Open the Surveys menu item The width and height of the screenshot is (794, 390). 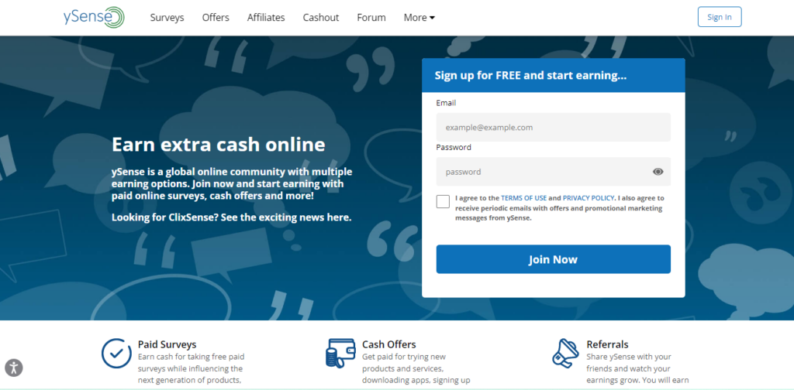[167, 18]
